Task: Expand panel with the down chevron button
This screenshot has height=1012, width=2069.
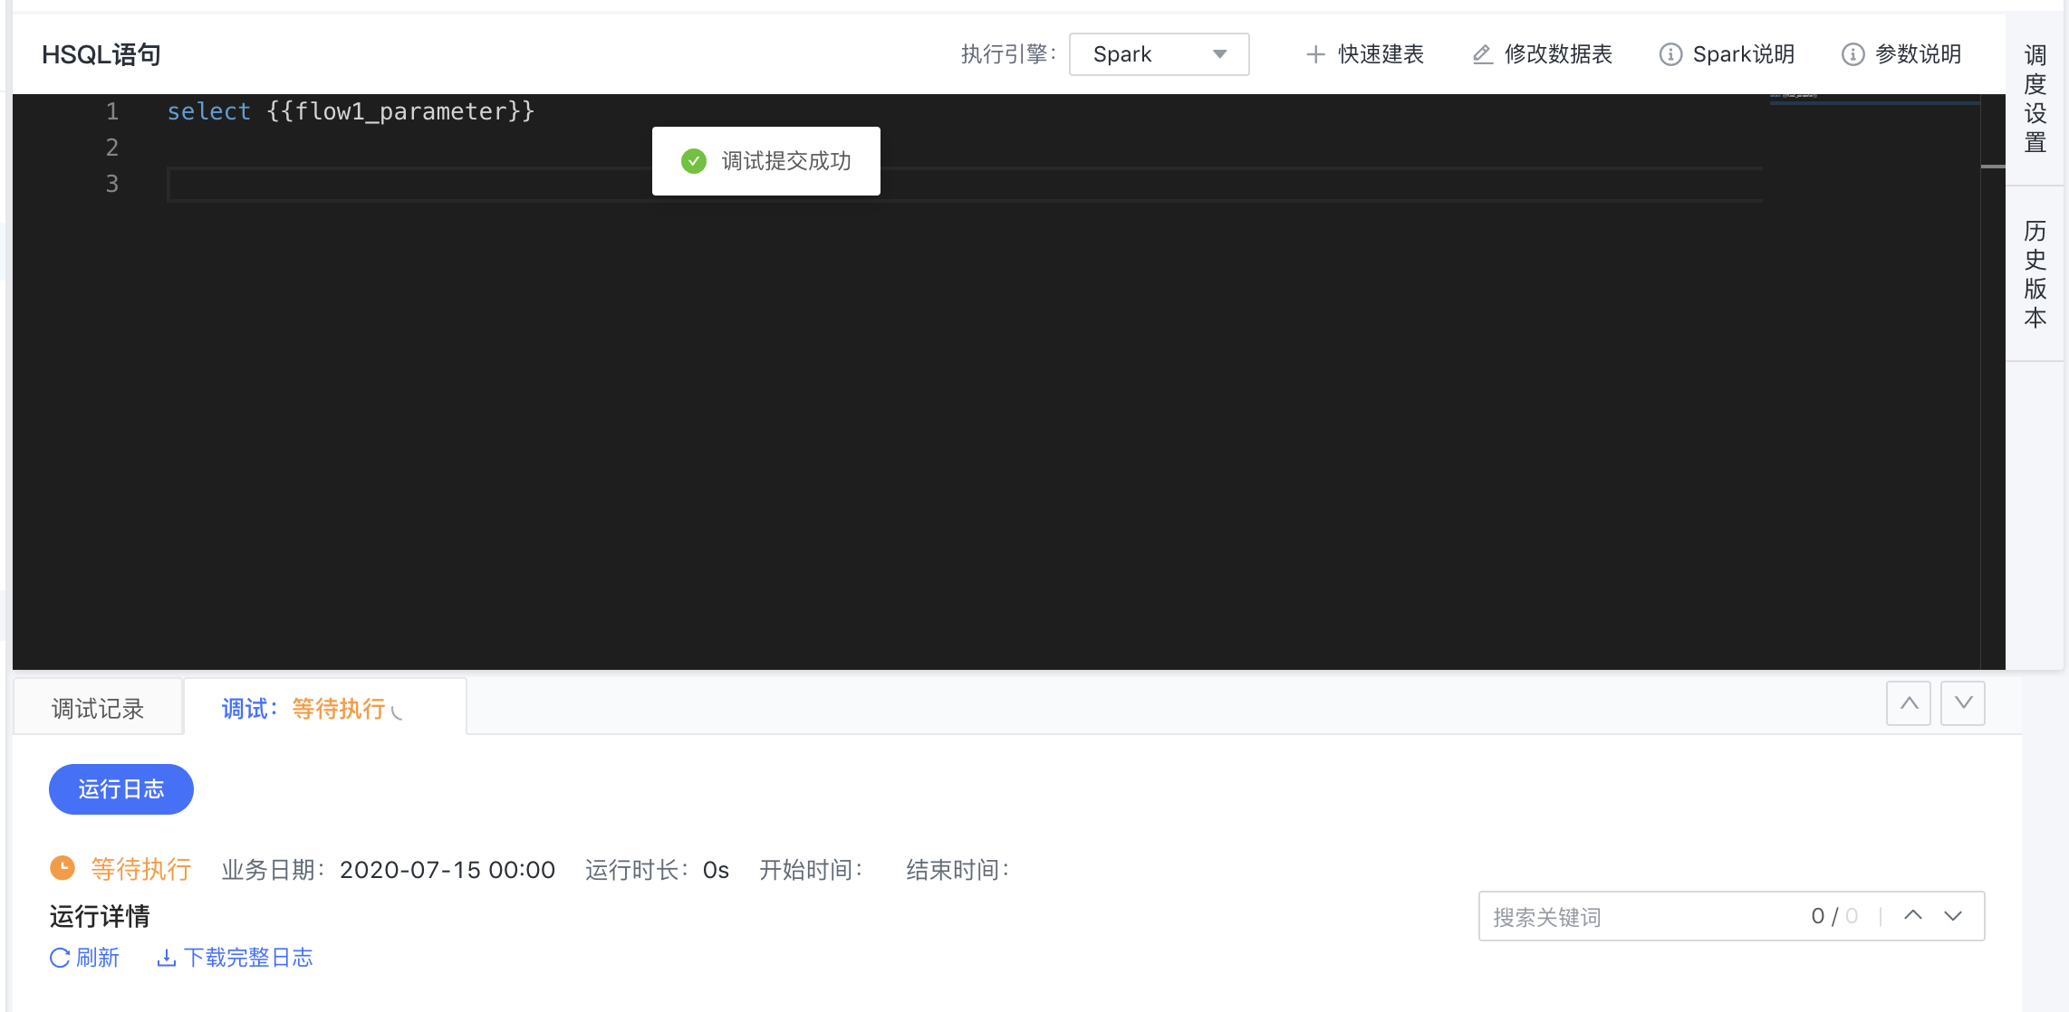Action: tap(1963, 703)
